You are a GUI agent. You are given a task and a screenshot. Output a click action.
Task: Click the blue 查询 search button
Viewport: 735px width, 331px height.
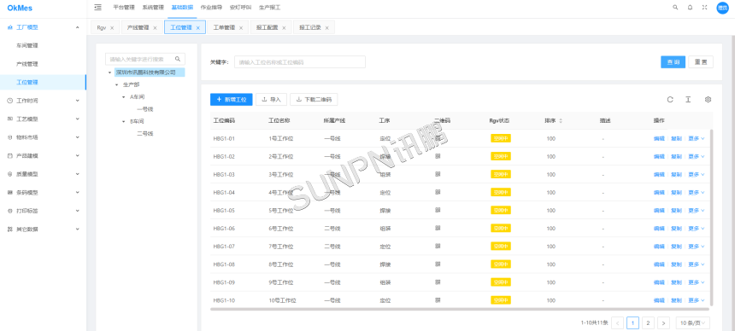673,62
